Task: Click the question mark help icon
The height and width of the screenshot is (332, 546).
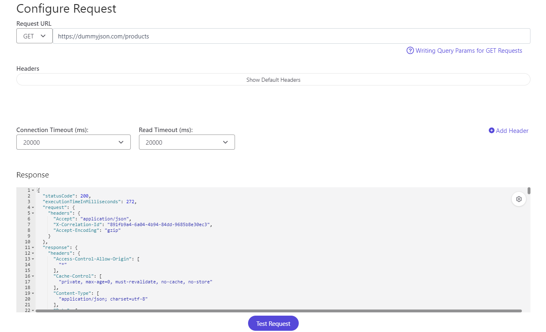Action: 410,51
